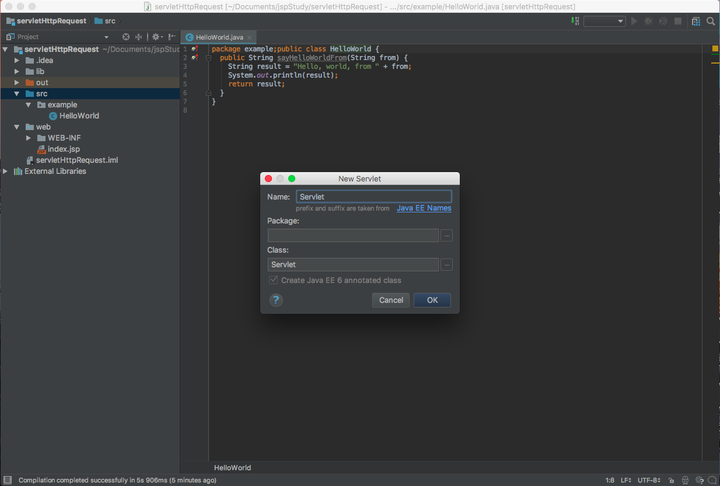720x486 pixels.
Task: Browse packages with the ellipsis button
Action: click(446, 236)
